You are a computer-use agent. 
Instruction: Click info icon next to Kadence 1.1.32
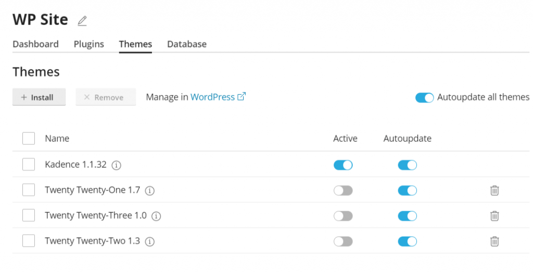click(117, 165)
